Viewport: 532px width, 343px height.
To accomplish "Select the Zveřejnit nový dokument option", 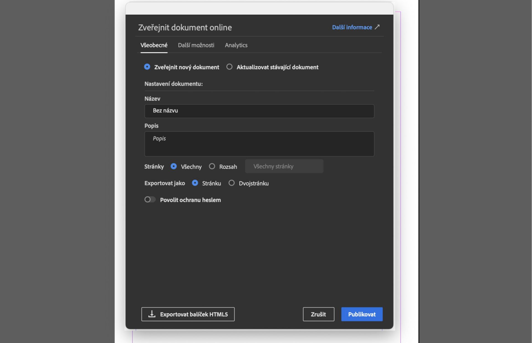I will tap(147, 67).
